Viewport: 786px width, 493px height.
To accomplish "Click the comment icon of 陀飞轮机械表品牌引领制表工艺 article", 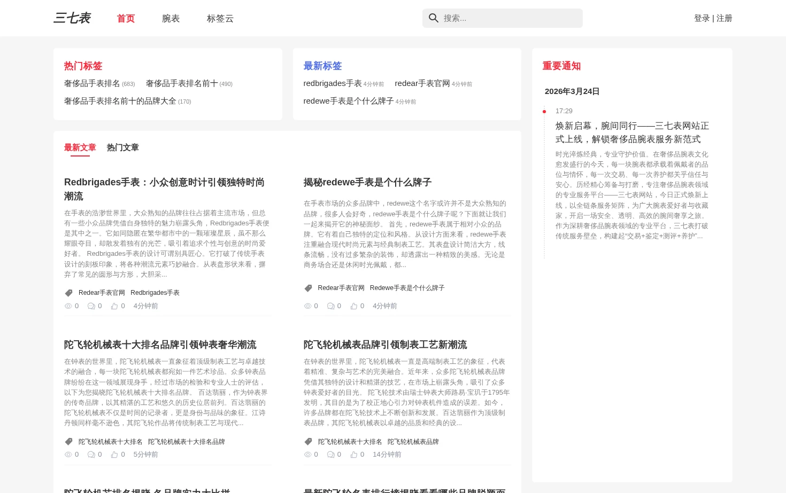I will [x=330, y=455].
